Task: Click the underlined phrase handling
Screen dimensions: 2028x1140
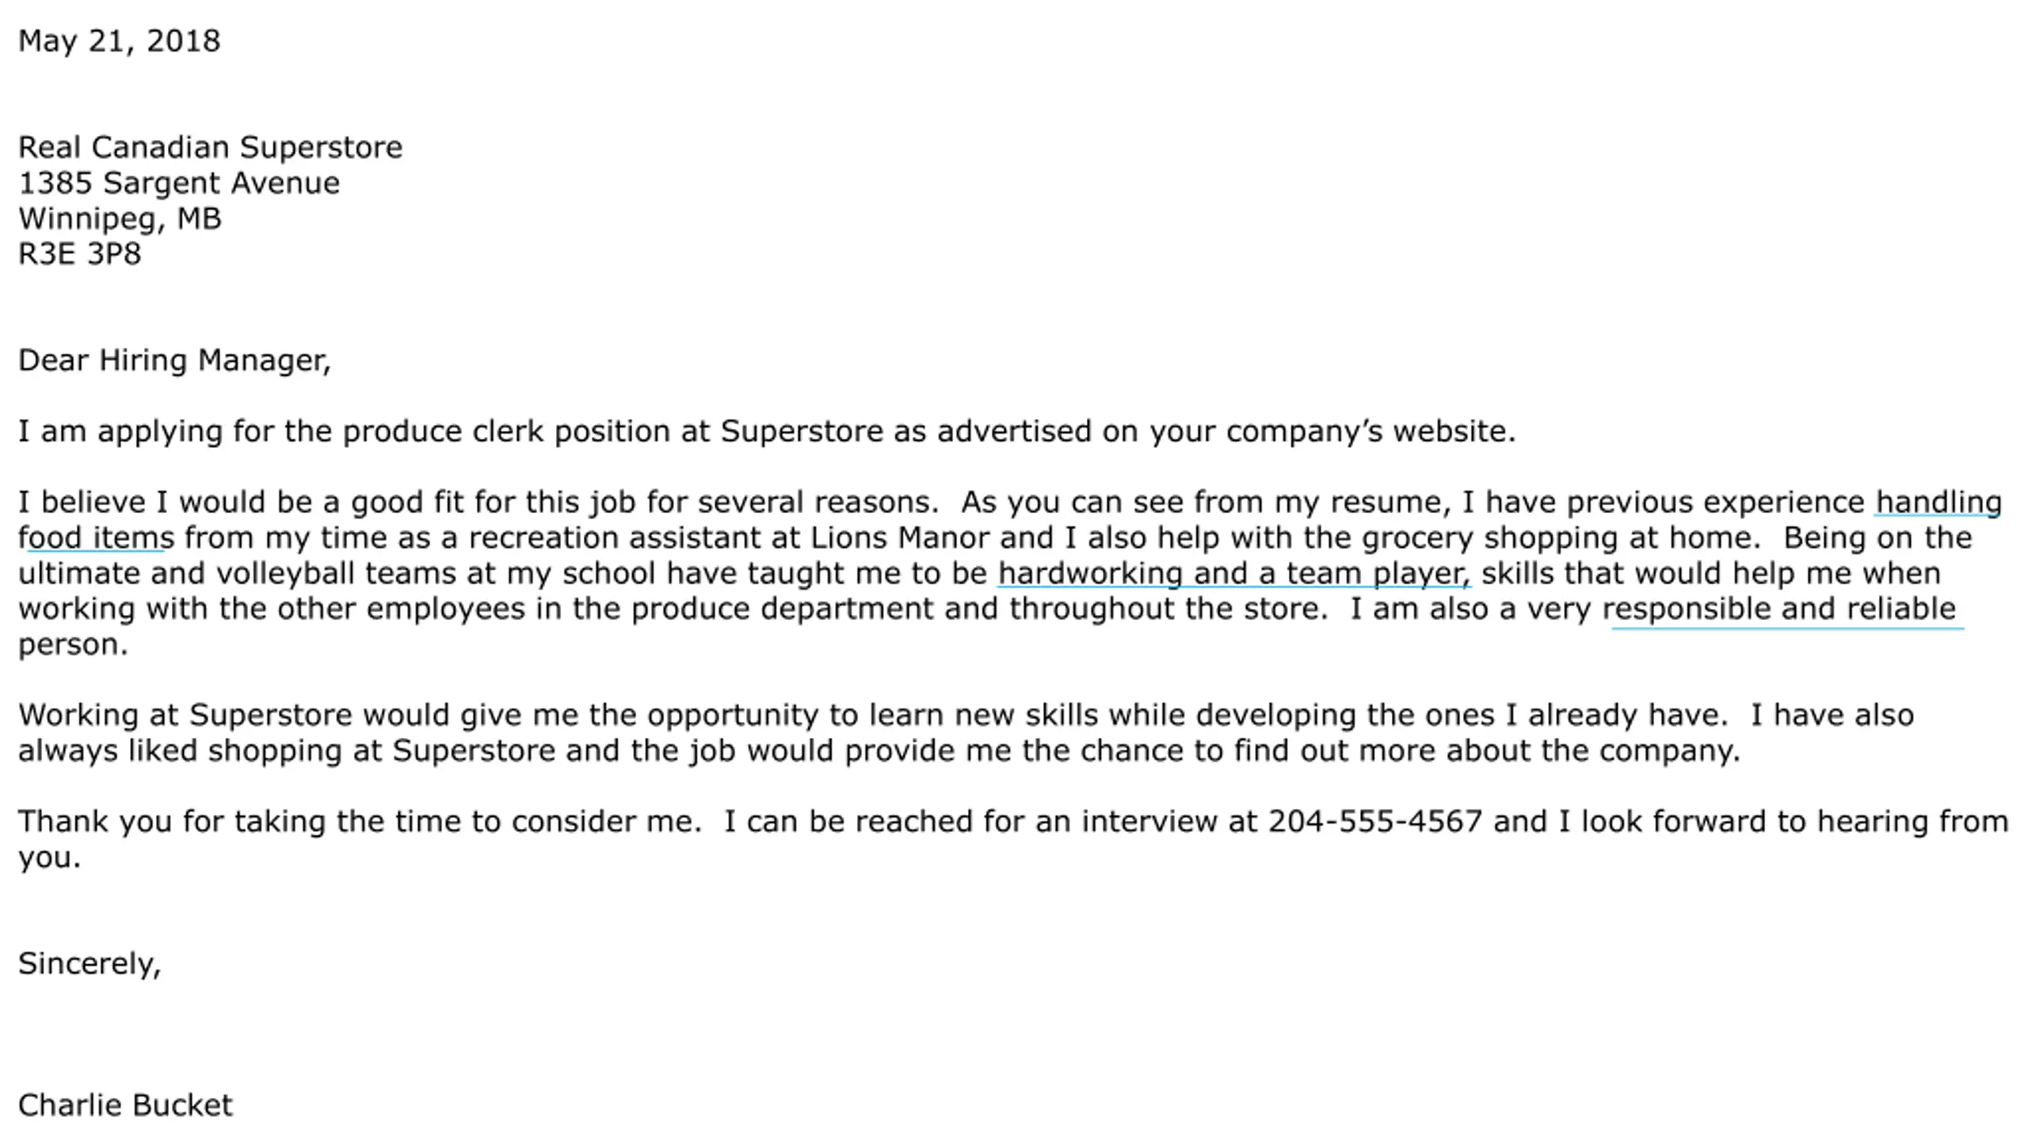Action: pyautogui.click(x=1938, y=503)
